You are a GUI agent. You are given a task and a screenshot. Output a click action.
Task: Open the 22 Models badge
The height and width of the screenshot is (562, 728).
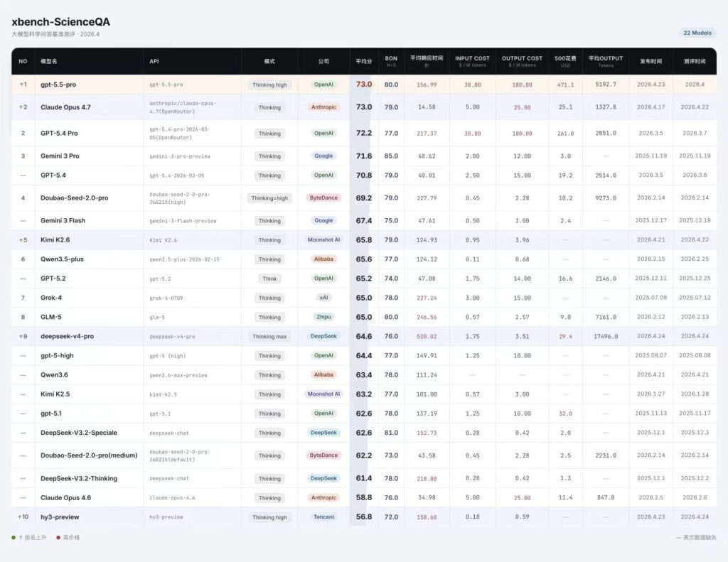[697, 33]
